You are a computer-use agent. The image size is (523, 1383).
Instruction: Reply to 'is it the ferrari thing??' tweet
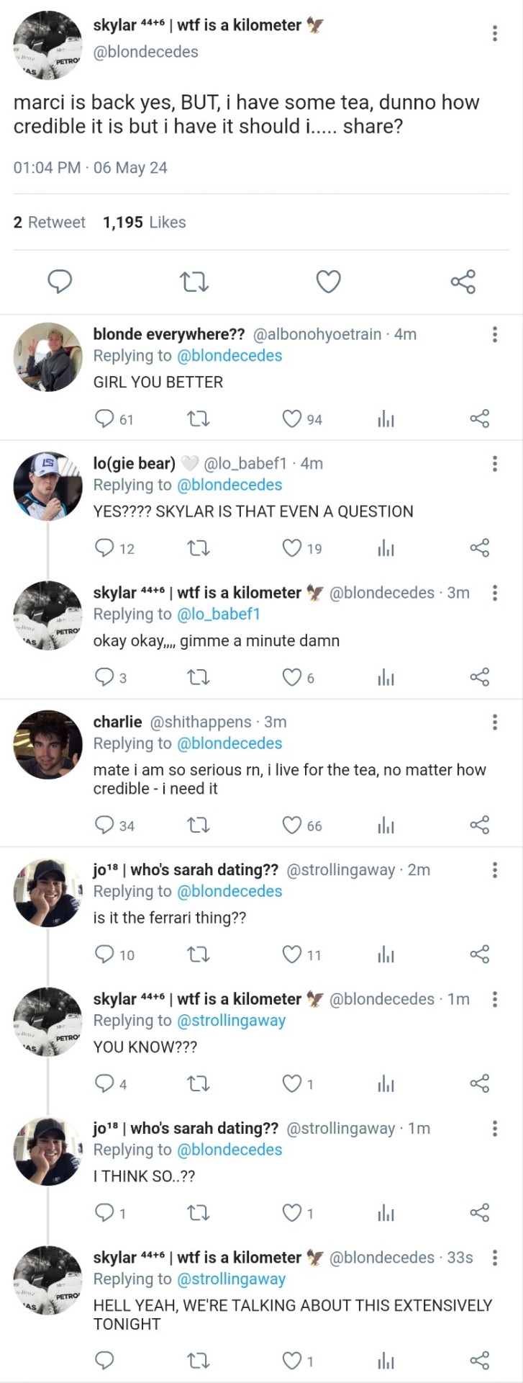point(105,954)
